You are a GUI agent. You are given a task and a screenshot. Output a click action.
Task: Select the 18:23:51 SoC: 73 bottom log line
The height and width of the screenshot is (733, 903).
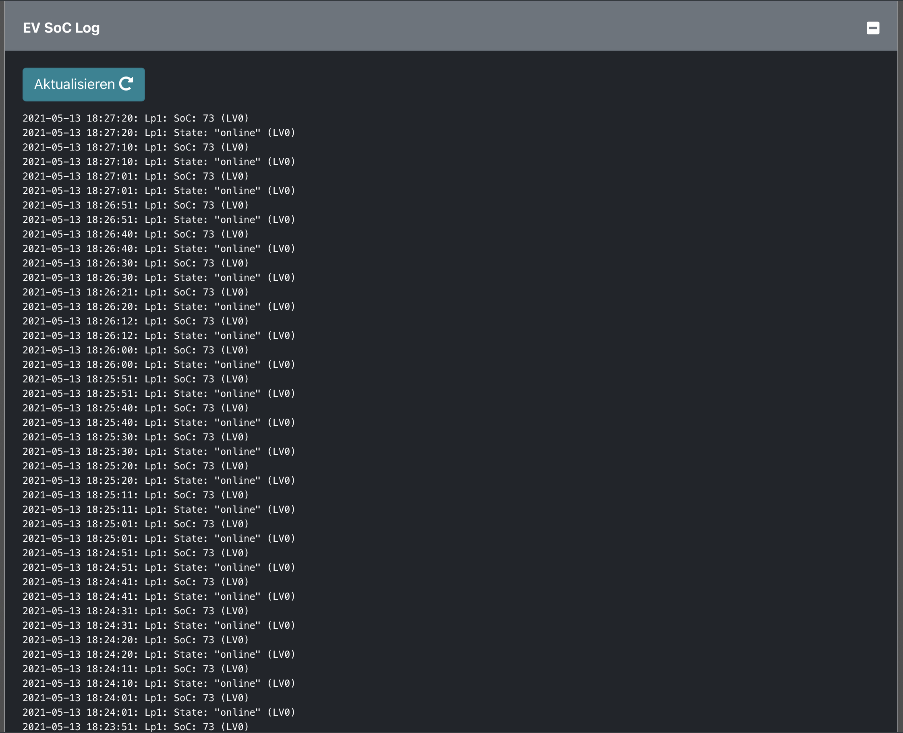(x=136, y=727)
